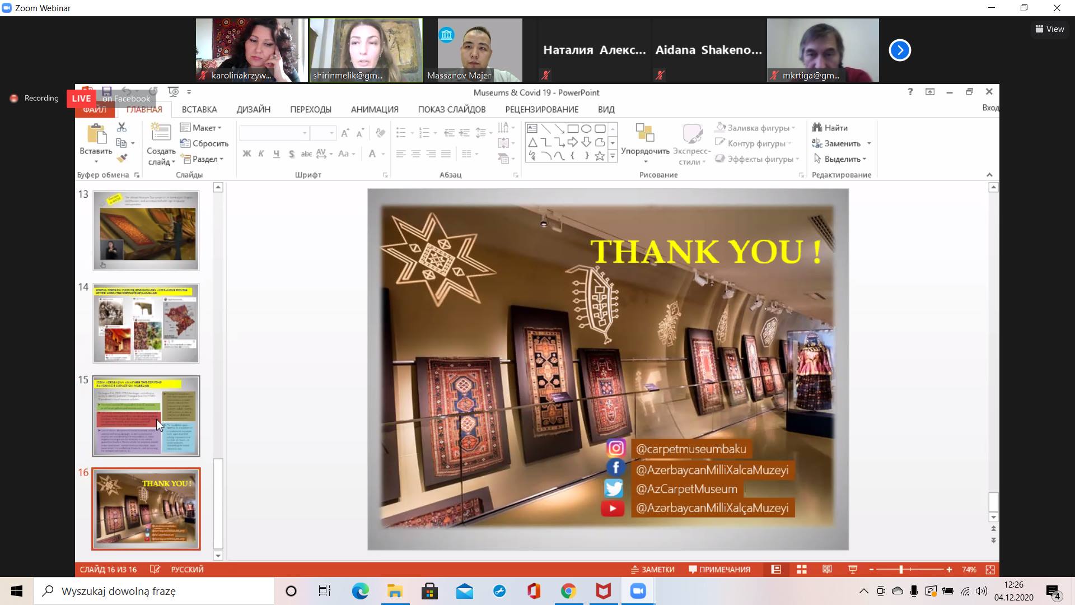
Task: Click the Найти binoculars find icon
Action: click(x=817, y=128)
